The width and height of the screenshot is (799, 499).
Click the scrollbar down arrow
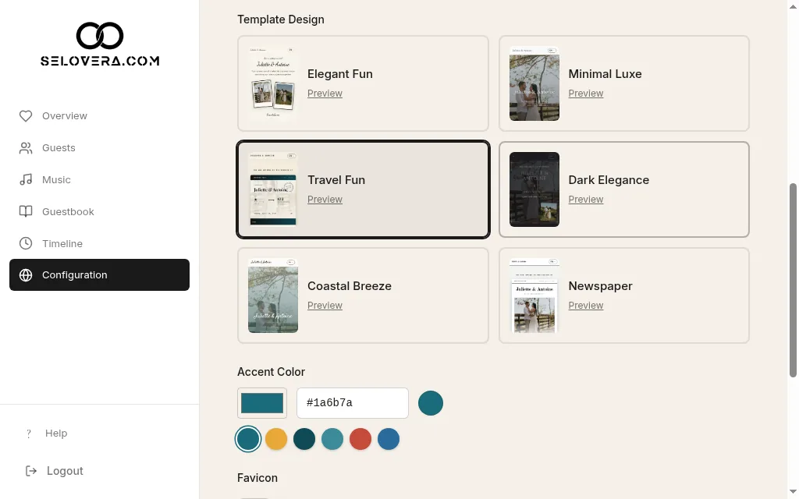[x=793, y=491]
